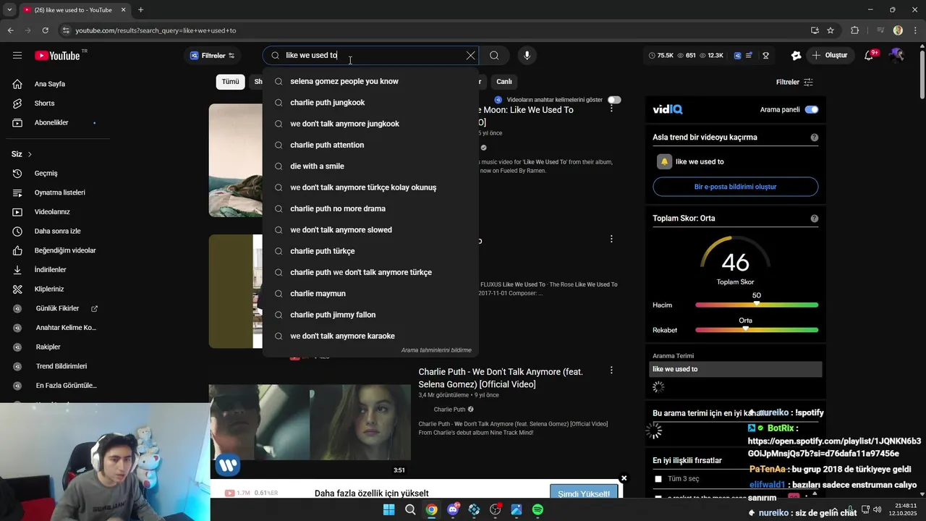Click help icon beside Toplam Skor

[x=815, y=219]
